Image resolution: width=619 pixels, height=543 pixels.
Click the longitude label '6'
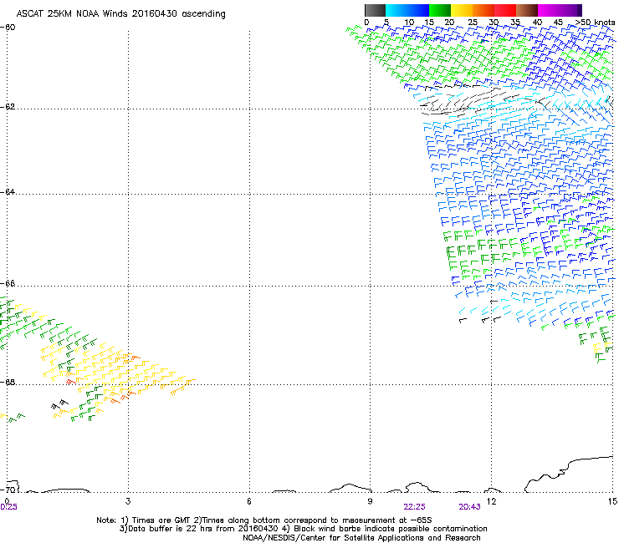pyautogui.click(x=249, y=501)
